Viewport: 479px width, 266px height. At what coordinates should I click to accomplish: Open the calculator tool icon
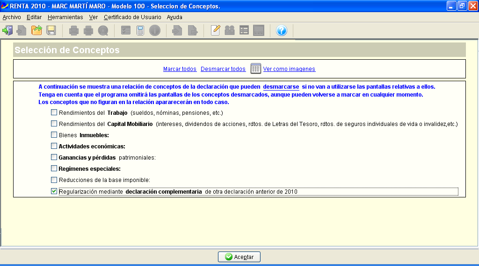tap(140, 31)
